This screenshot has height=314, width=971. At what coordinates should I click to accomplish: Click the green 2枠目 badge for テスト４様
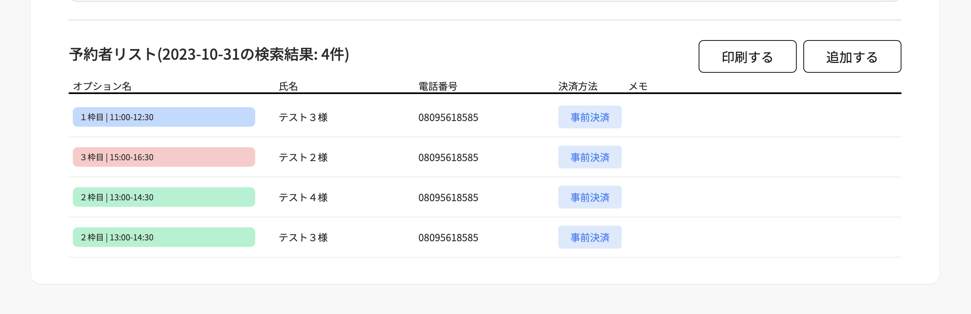(163, 197)
